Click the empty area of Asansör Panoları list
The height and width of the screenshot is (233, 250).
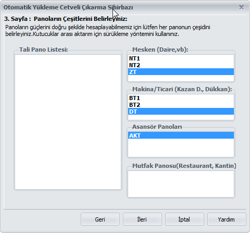[181, 148]
